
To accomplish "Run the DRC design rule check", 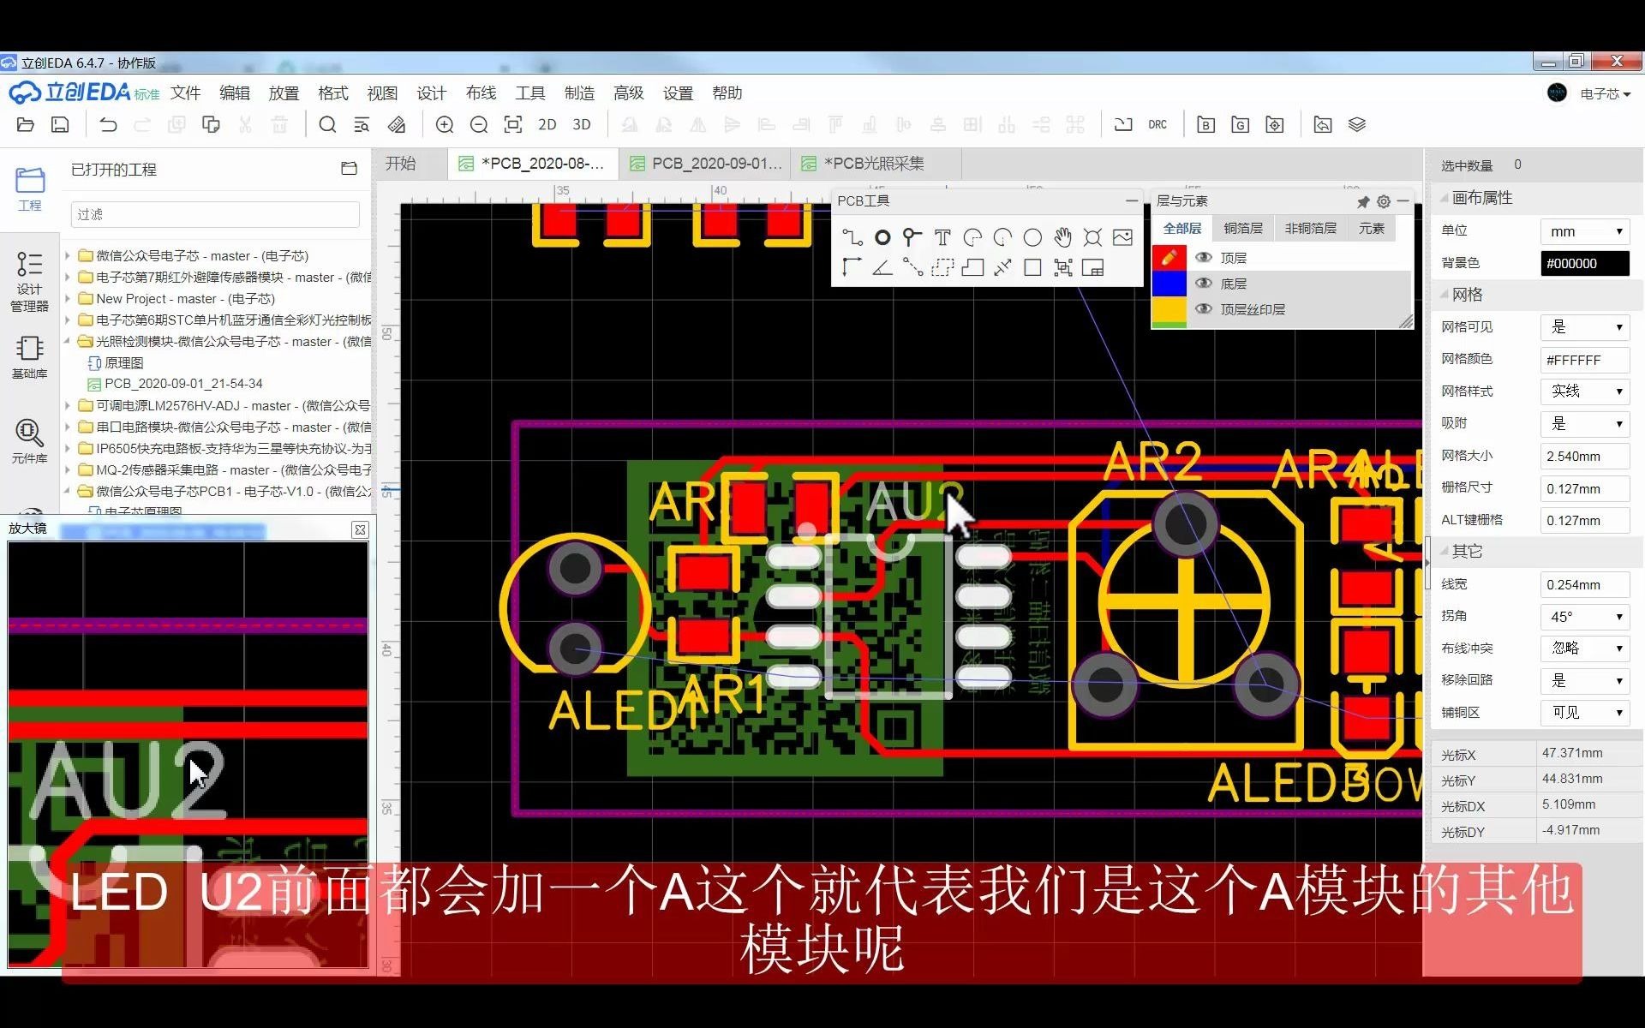I will point(1158,124).
